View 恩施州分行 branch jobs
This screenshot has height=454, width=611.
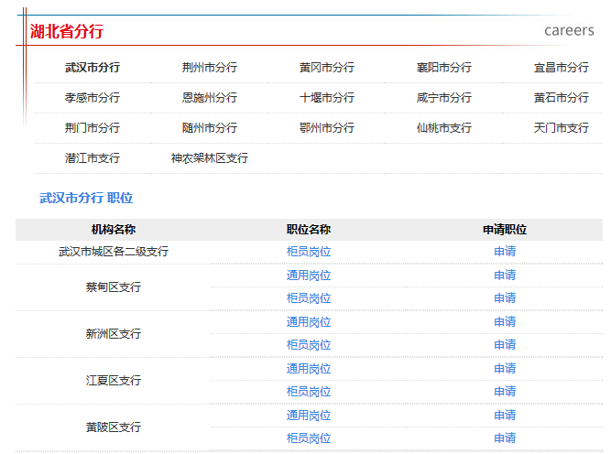209,98
